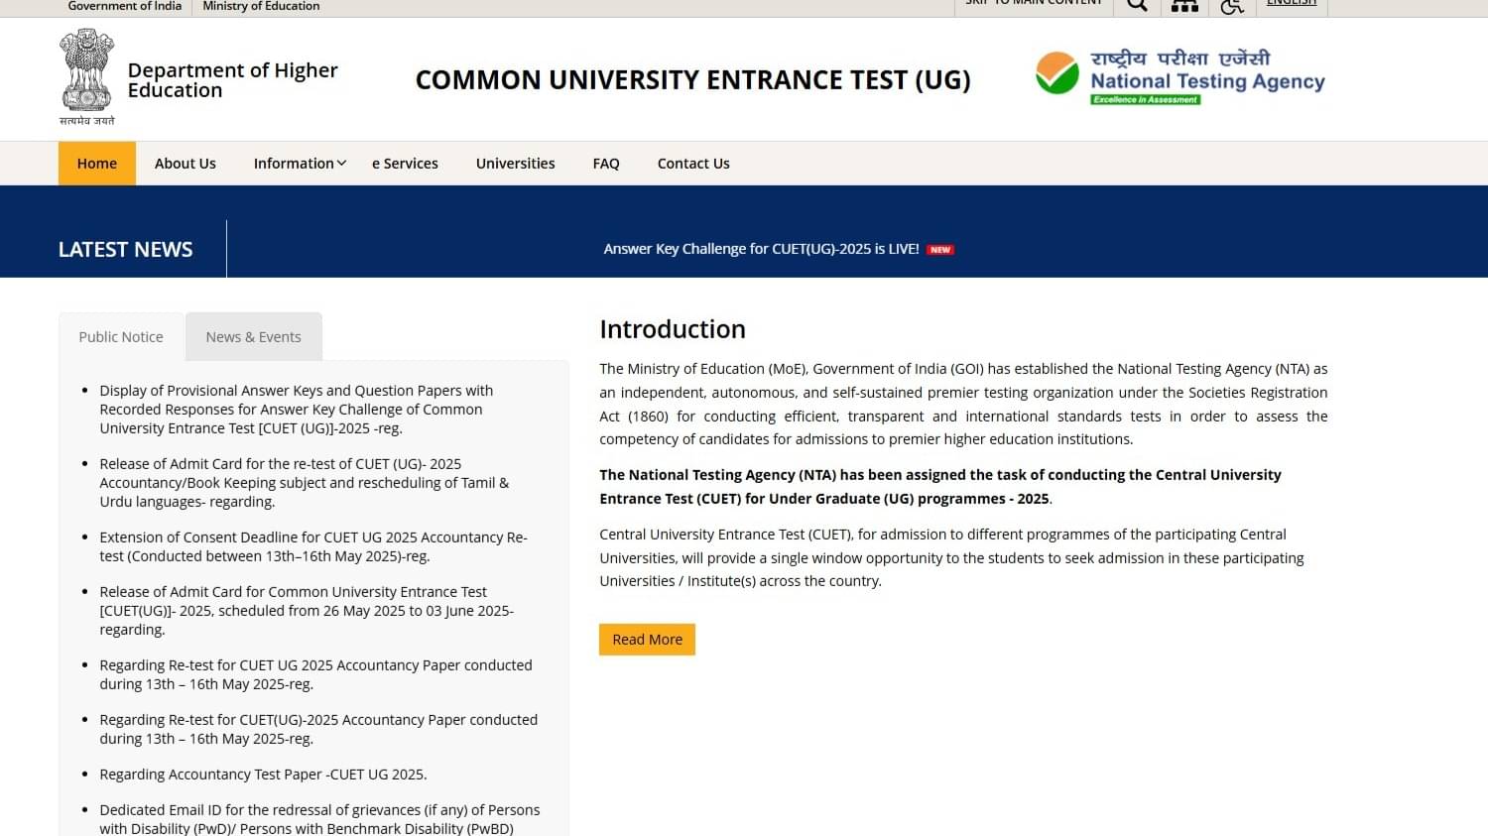The image size is (1488, 836).
Task: View the FAQ menu item
Action: (x=605, y=163)
